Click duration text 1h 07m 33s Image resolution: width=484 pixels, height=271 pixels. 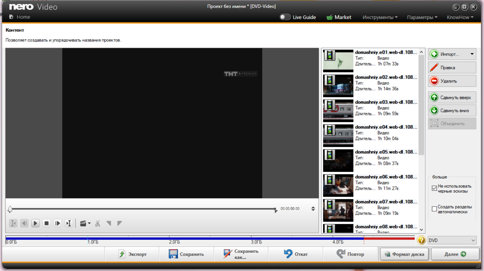click(x=388, y=64)
